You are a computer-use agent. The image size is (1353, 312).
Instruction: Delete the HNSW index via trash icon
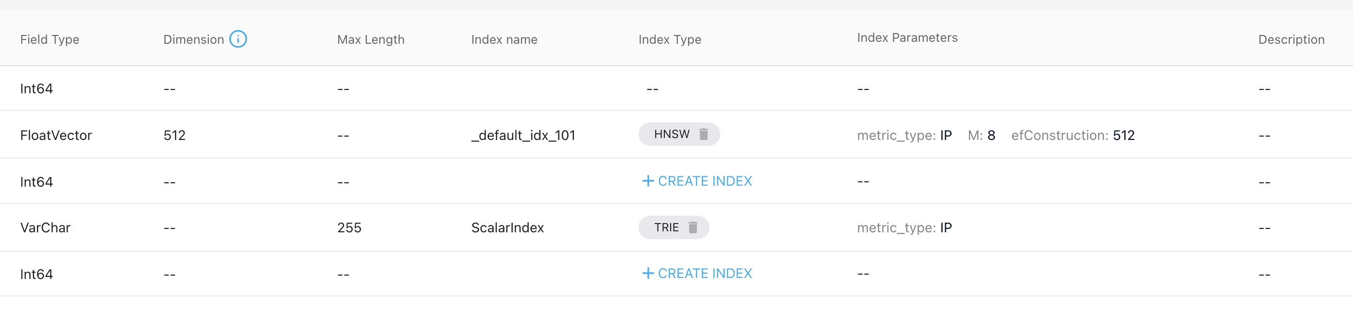[x=704, y=135]
